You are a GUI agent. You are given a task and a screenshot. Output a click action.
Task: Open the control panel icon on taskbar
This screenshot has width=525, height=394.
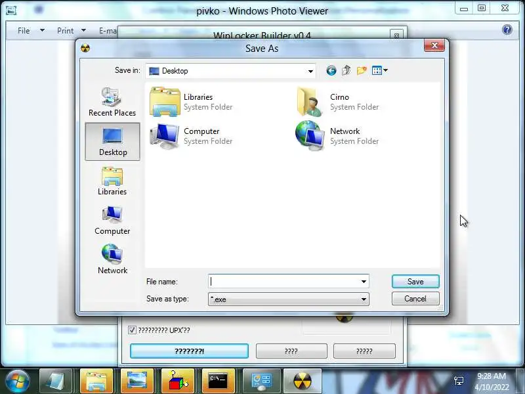tap(262, 382)
